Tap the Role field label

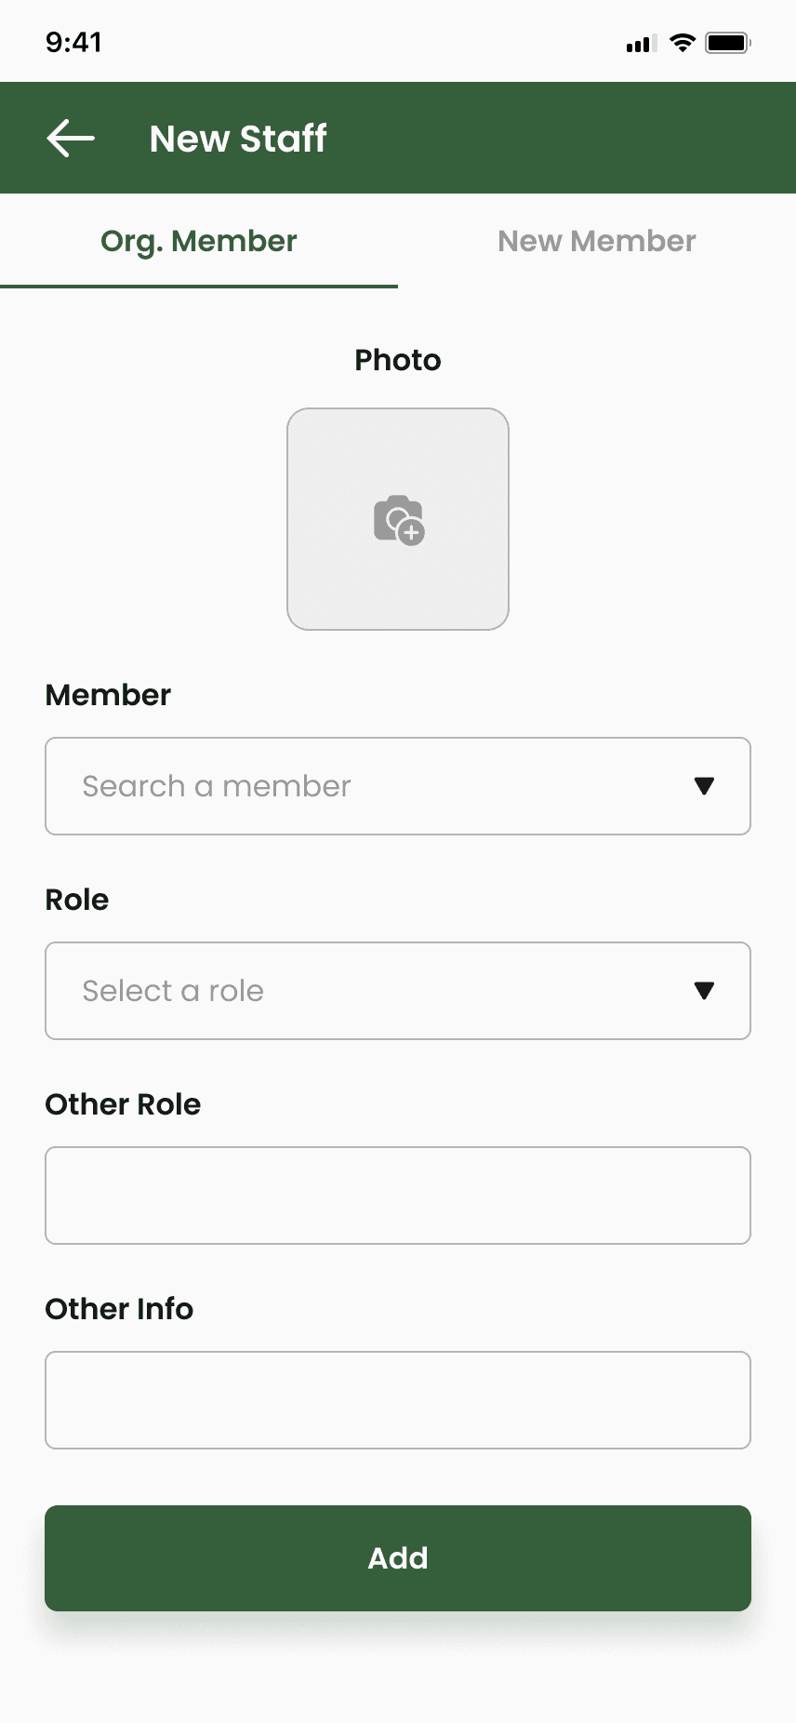[77, 900]
